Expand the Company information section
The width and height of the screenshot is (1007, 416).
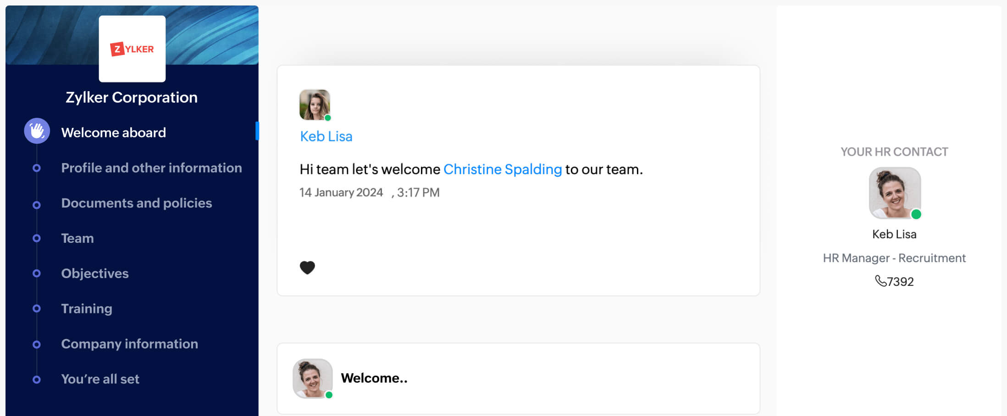tap(129, 344)
